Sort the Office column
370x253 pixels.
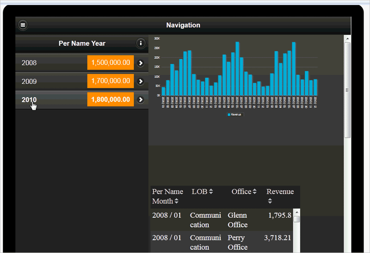(254, 191)
